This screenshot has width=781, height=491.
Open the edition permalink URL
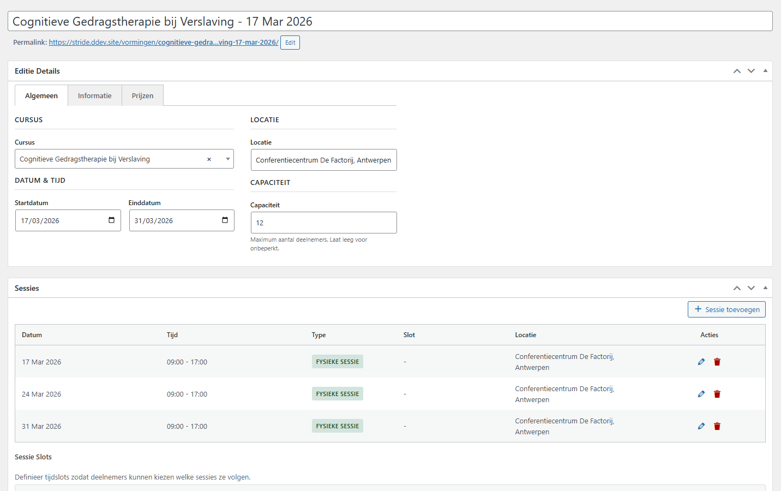[x=163, y=43]
